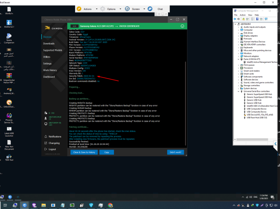The width and height of the screenshot is (280, 209).
Task: Open Utilities in the Chimera sidebar
Action: [x=47, y=57]
